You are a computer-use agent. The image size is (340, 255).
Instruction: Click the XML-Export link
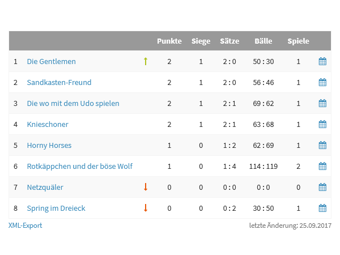[x=25, y=226]
